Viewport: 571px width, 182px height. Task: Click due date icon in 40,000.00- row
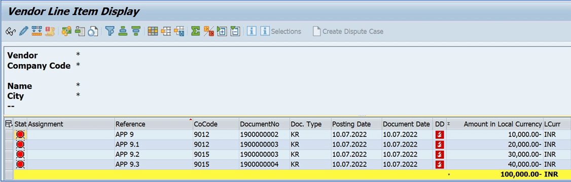(440, 164)
